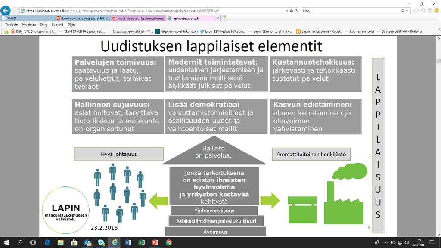
Task: Click the scrollbar up arrow
Action: [x=438, y=38]
